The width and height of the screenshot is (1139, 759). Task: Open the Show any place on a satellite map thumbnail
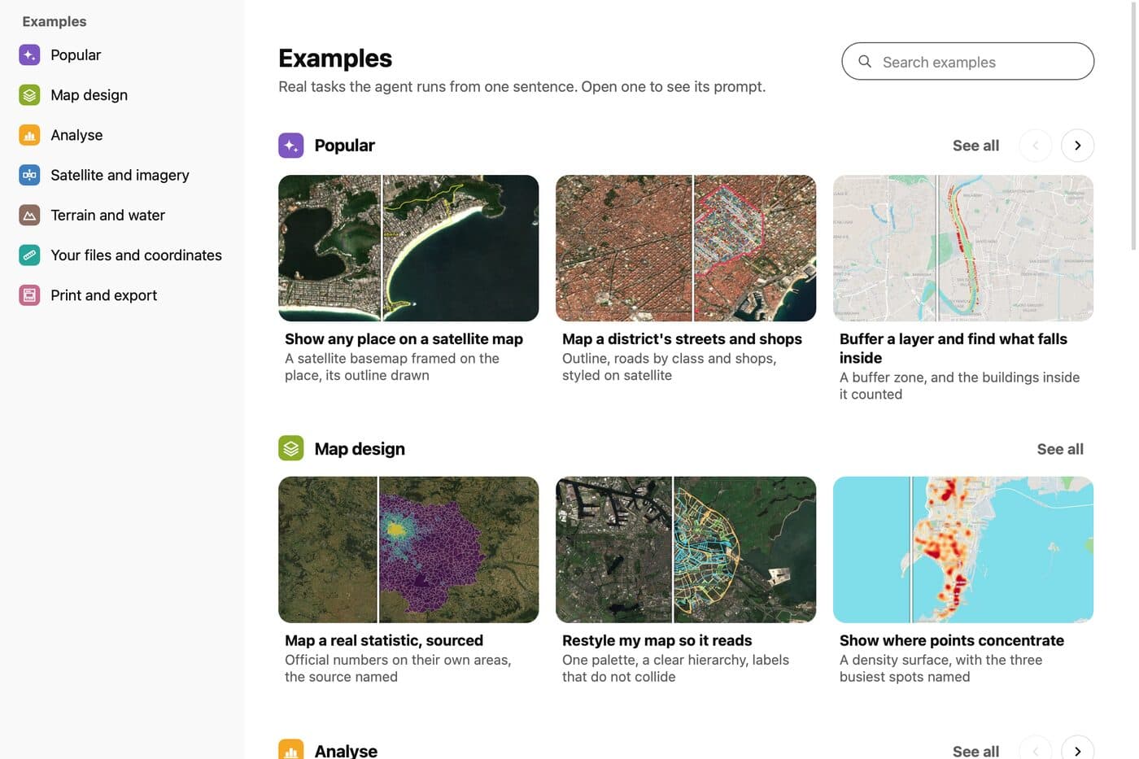pos(408,248)
